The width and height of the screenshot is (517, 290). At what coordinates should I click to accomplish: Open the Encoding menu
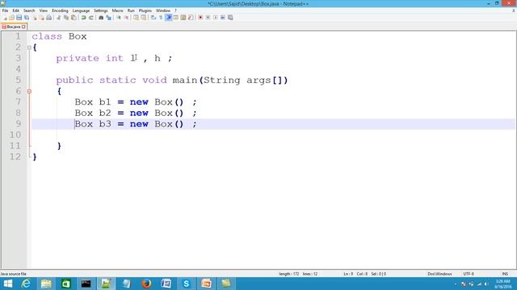60,10
